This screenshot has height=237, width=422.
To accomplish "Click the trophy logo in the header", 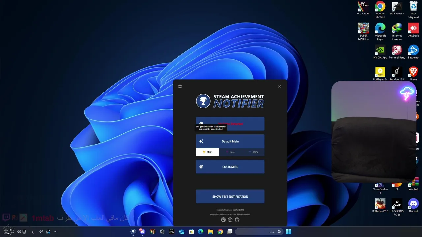I will 203,101.
